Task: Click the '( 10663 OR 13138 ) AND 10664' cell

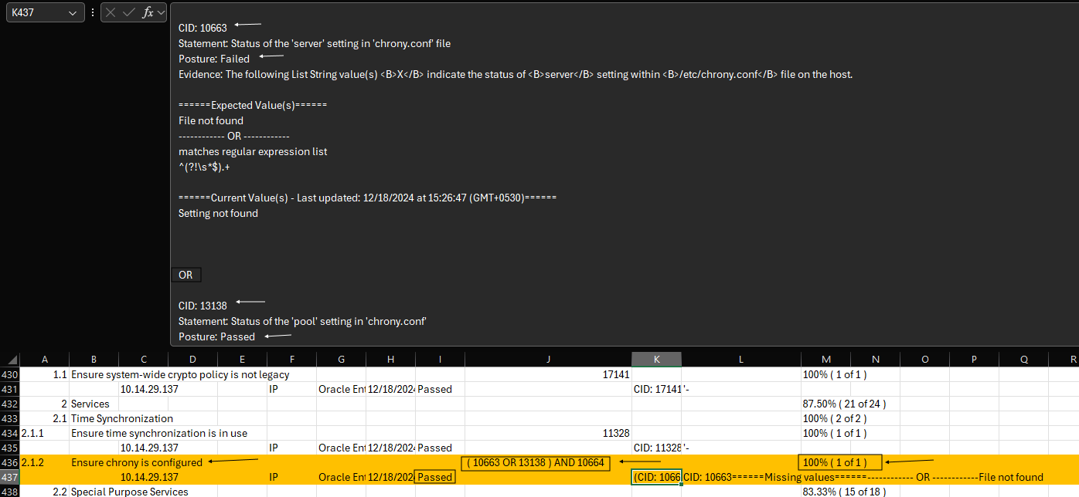Action: pyautogui.click(x=536, y=463)
